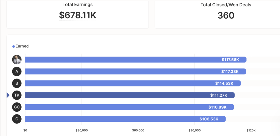Select the $117.56K earnings bar

[x=136, y=59]
